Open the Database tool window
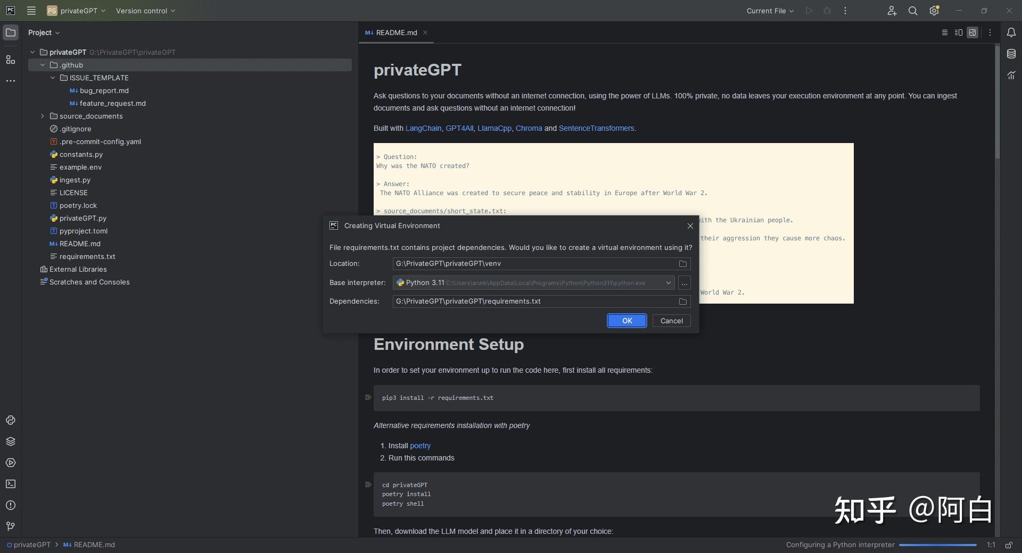 tap(1011, 54)
